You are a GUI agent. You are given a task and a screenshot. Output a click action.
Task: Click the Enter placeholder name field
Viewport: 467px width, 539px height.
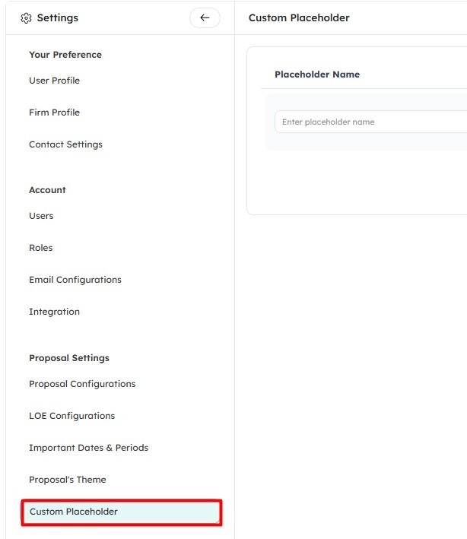click(370, 122)
